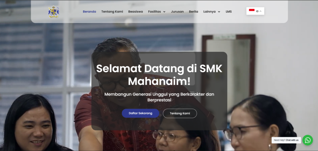The width and height of the screenshot is (318, 151).
Task: Click the 'Membangun Generasi Unggul' tagline text
Action: point(159,97)
